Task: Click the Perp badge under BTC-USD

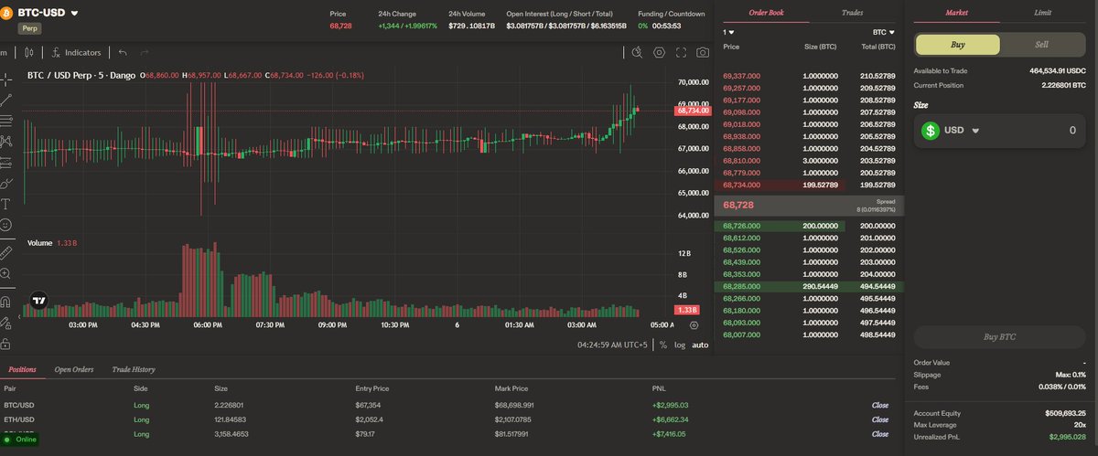Action: coord(32,28)
